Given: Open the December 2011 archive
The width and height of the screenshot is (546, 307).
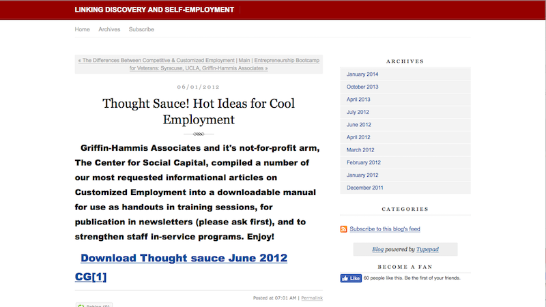Looking at the screenshot, I should [x=364, y=187].
